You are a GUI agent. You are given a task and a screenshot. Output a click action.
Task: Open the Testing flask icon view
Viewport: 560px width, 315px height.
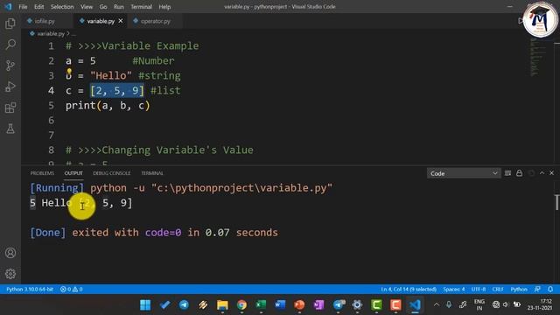click(10, 129)
